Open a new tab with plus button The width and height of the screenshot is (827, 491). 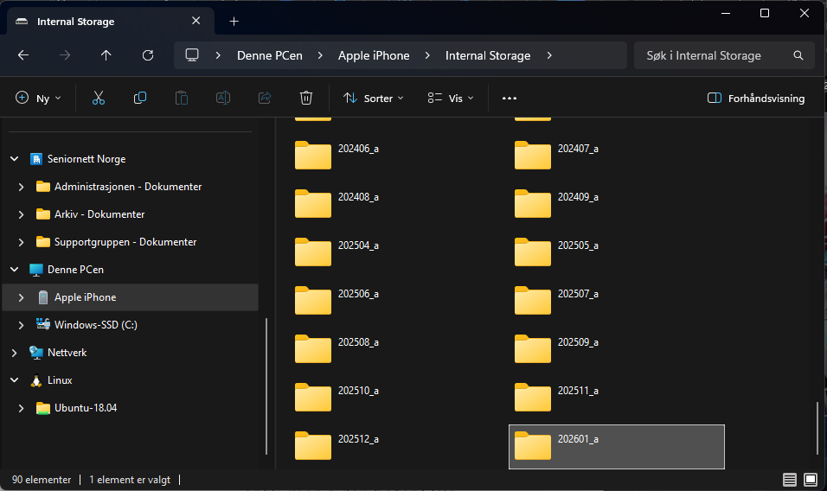234,22
